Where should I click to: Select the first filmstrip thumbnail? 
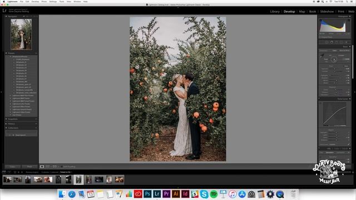7,179
